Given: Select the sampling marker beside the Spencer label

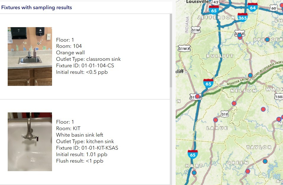Looking at the screenshot, I should click(267, 40).
